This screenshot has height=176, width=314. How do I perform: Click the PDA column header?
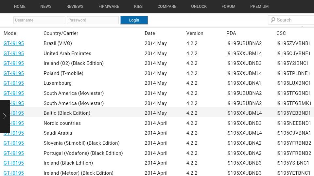click(x=231, y=33)
